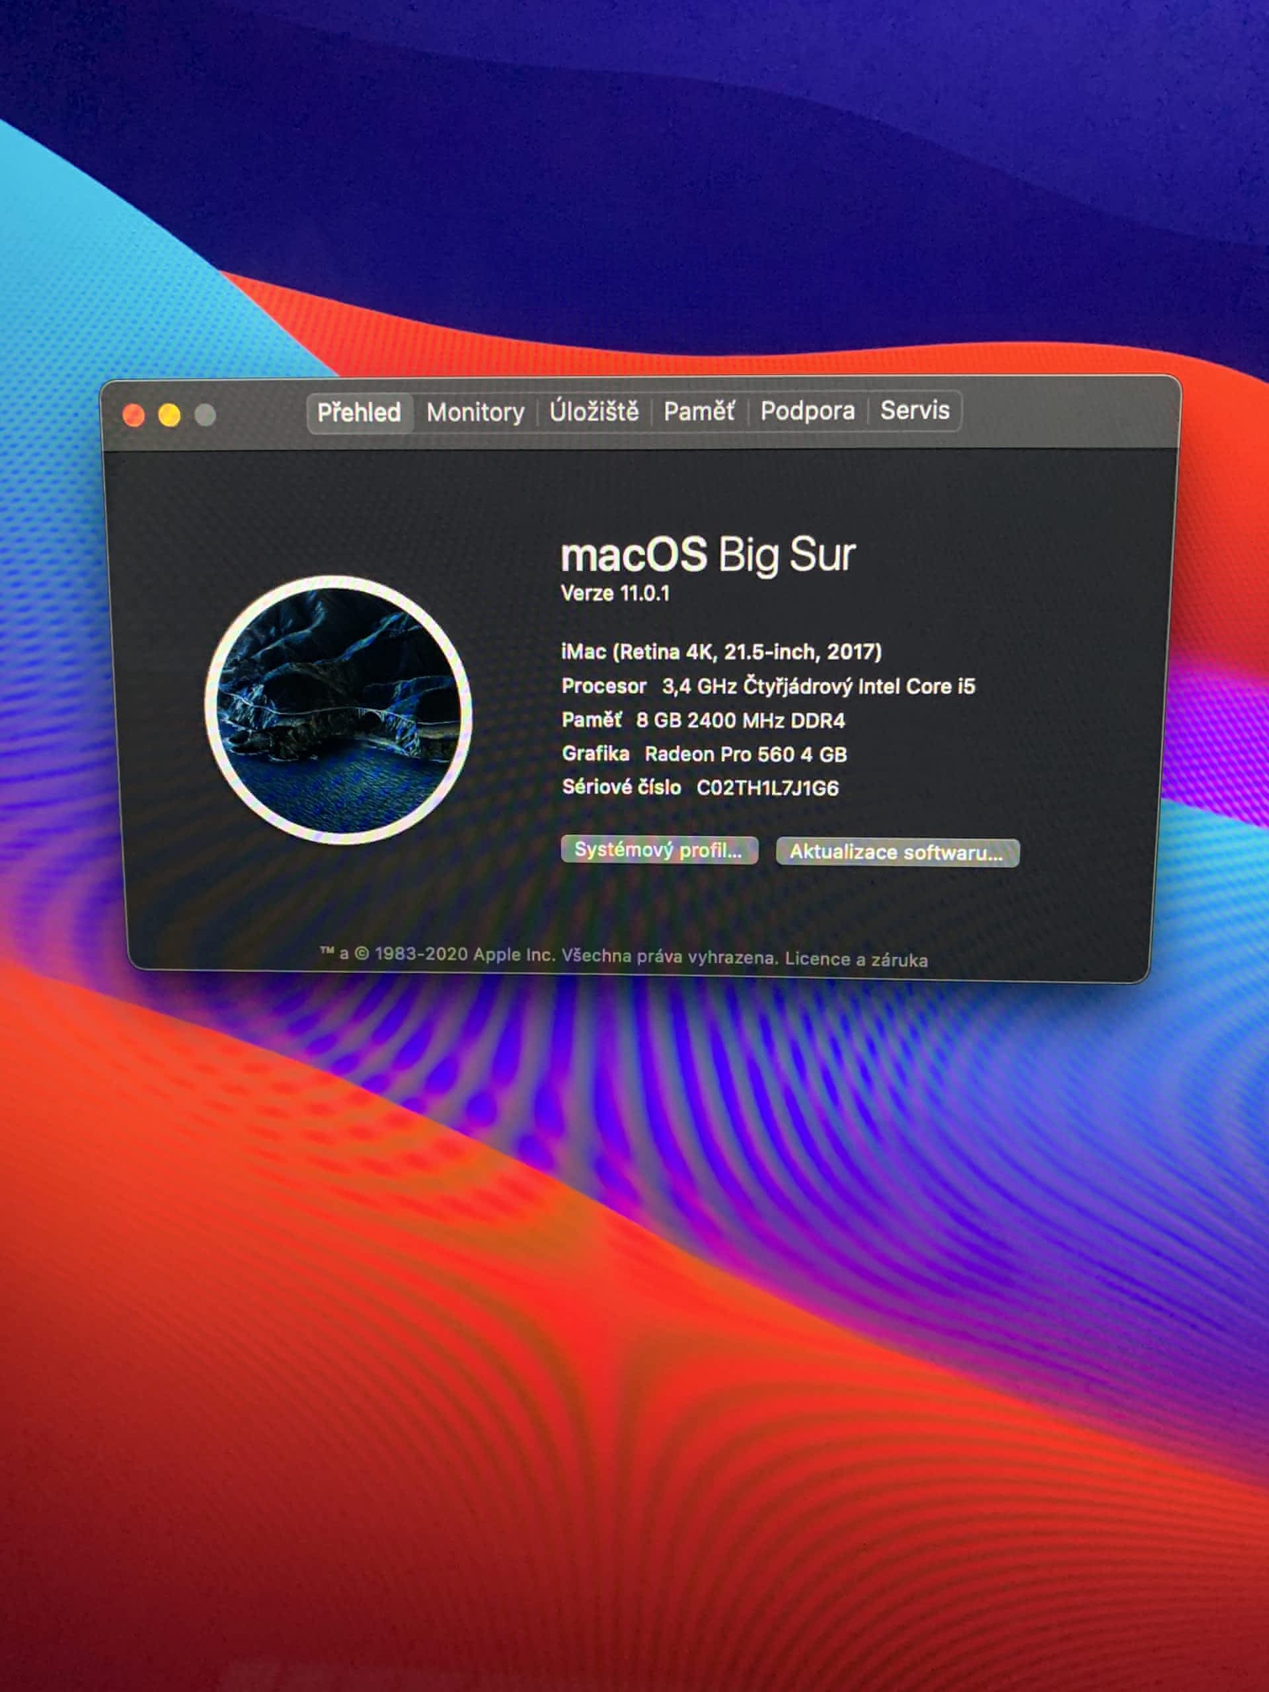Switch to the Servis tab

click(914, 410)
